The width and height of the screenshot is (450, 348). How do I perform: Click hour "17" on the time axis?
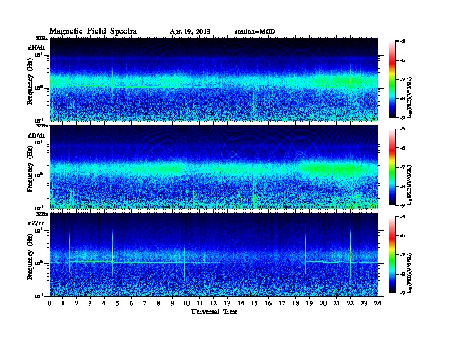click(x=282, y=304)
